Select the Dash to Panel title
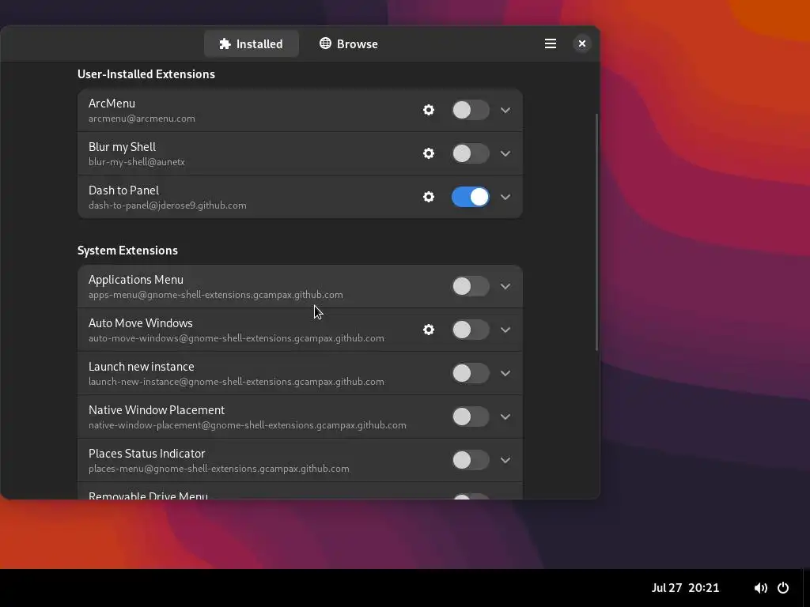The height and width of the screenshot is (607, 810). click(x=123, y=190)
